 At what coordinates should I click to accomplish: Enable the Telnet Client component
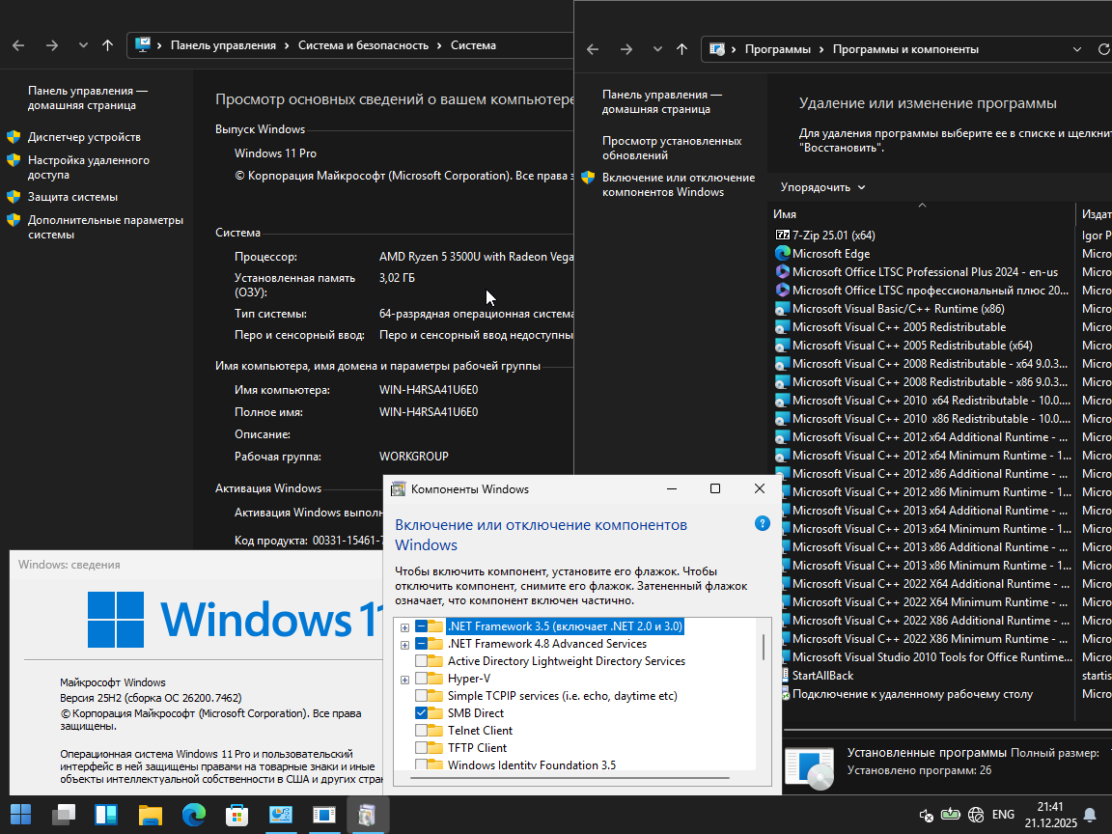point(422,730)
